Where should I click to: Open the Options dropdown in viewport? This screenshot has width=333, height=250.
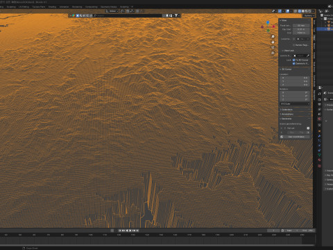[309, 15]
